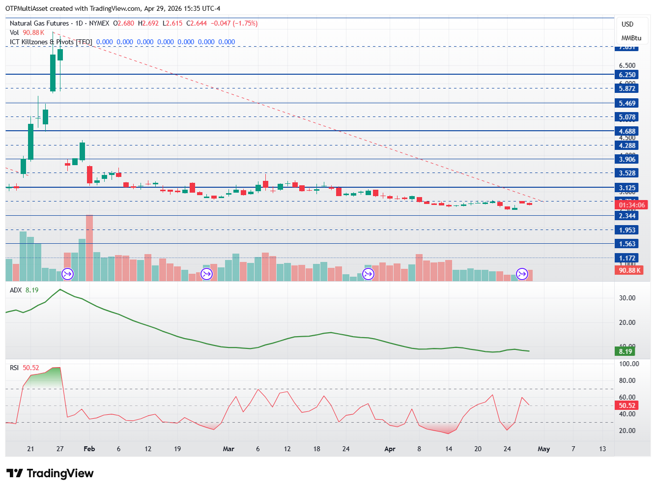The width and height of the screenshot is (656, 490).
Task: Open the ICT Killzones & Pivots indicator legend
Action: coord(51,42)
